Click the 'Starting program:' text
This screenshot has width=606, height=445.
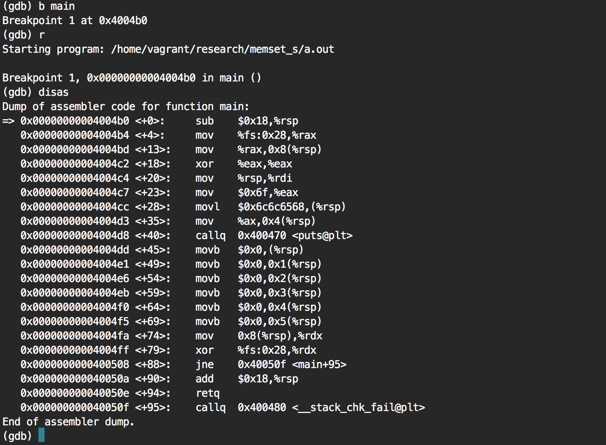pyautogui.click(x=53, y=49)
